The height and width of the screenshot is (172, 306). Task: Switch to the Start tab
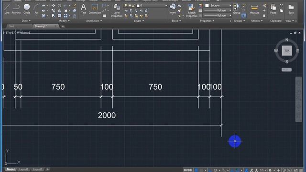(11, 26)
